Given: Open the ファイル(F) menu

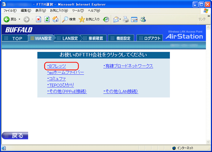Looking at the screenshot, I should [10, 11].
